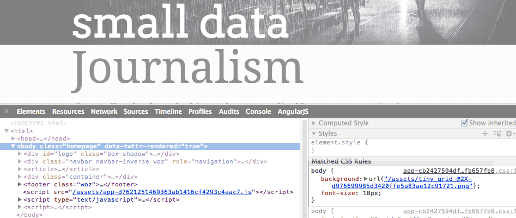The height and width of the screenshot is (218, 516).
Task: Expand the footer class woz node
Action: (x=20, y=184)
